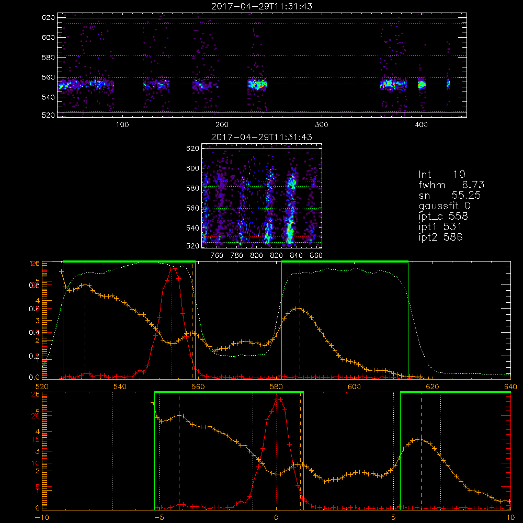This screenshot has height=523, width=523.
Task: Click x-axis label '860' under the middle spectrogram
Action: 316,256
